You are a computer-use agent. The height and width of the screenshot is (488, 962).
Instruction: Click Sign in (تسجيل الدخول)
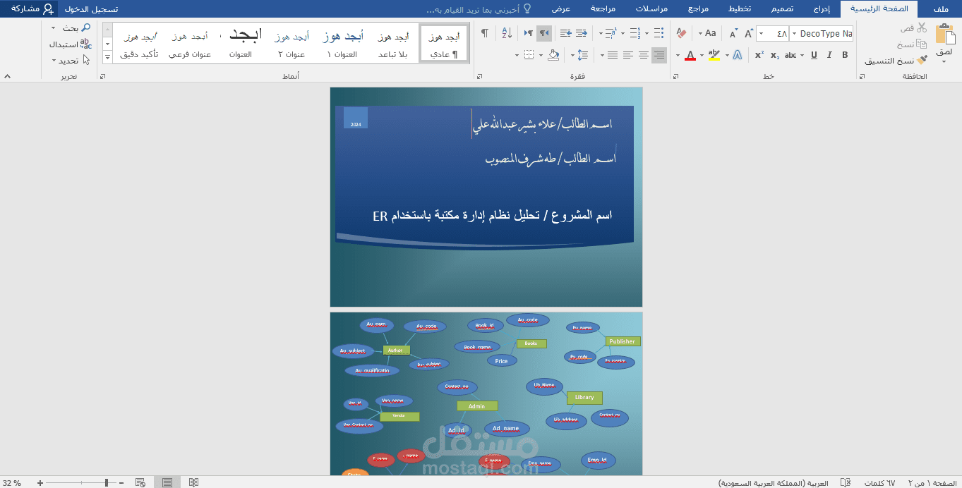tap(92, 9)
